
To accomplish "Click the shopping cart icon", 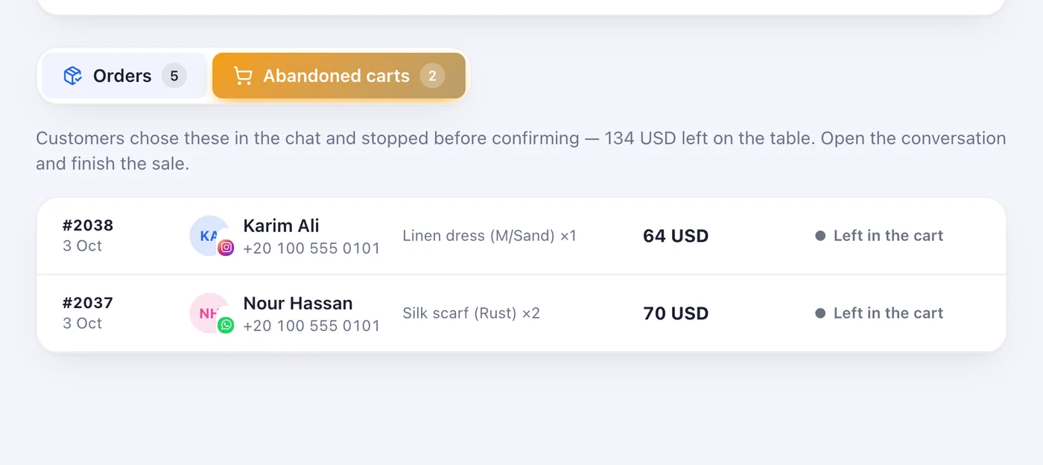I will point(243,76).
